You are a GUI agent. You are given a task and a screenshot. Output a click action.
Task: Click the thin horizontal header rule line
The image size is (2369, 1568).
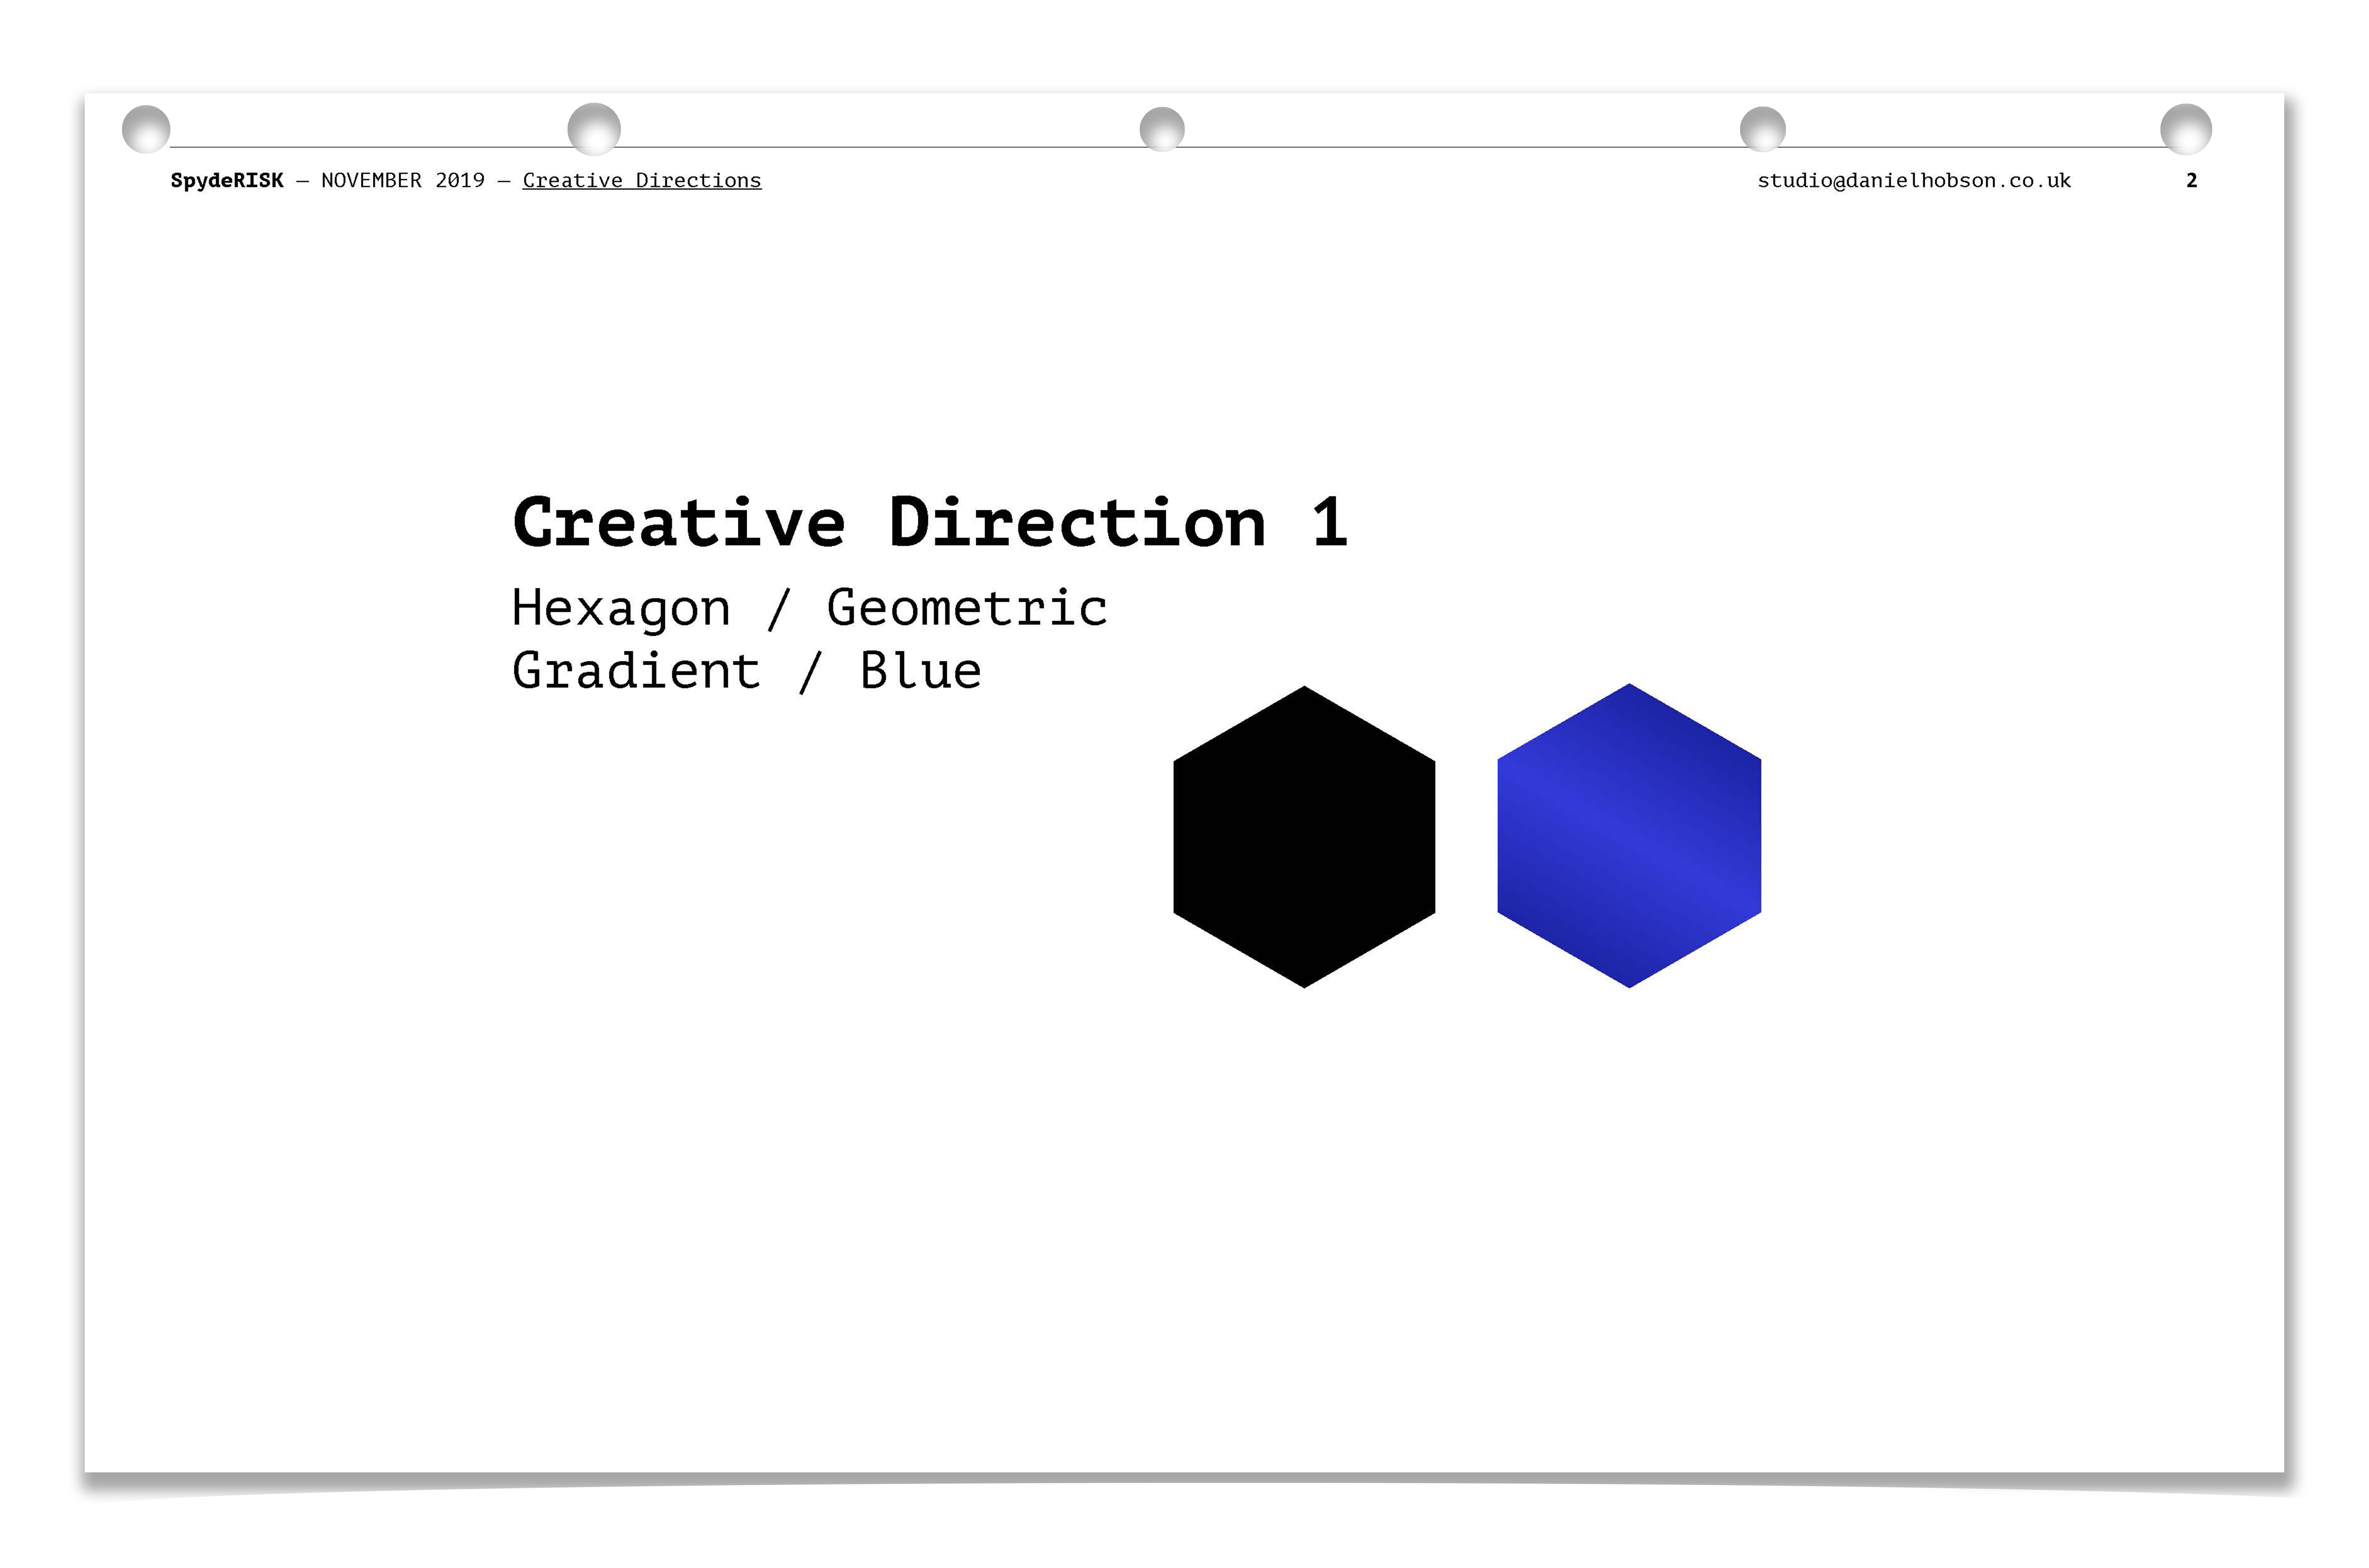899,147
